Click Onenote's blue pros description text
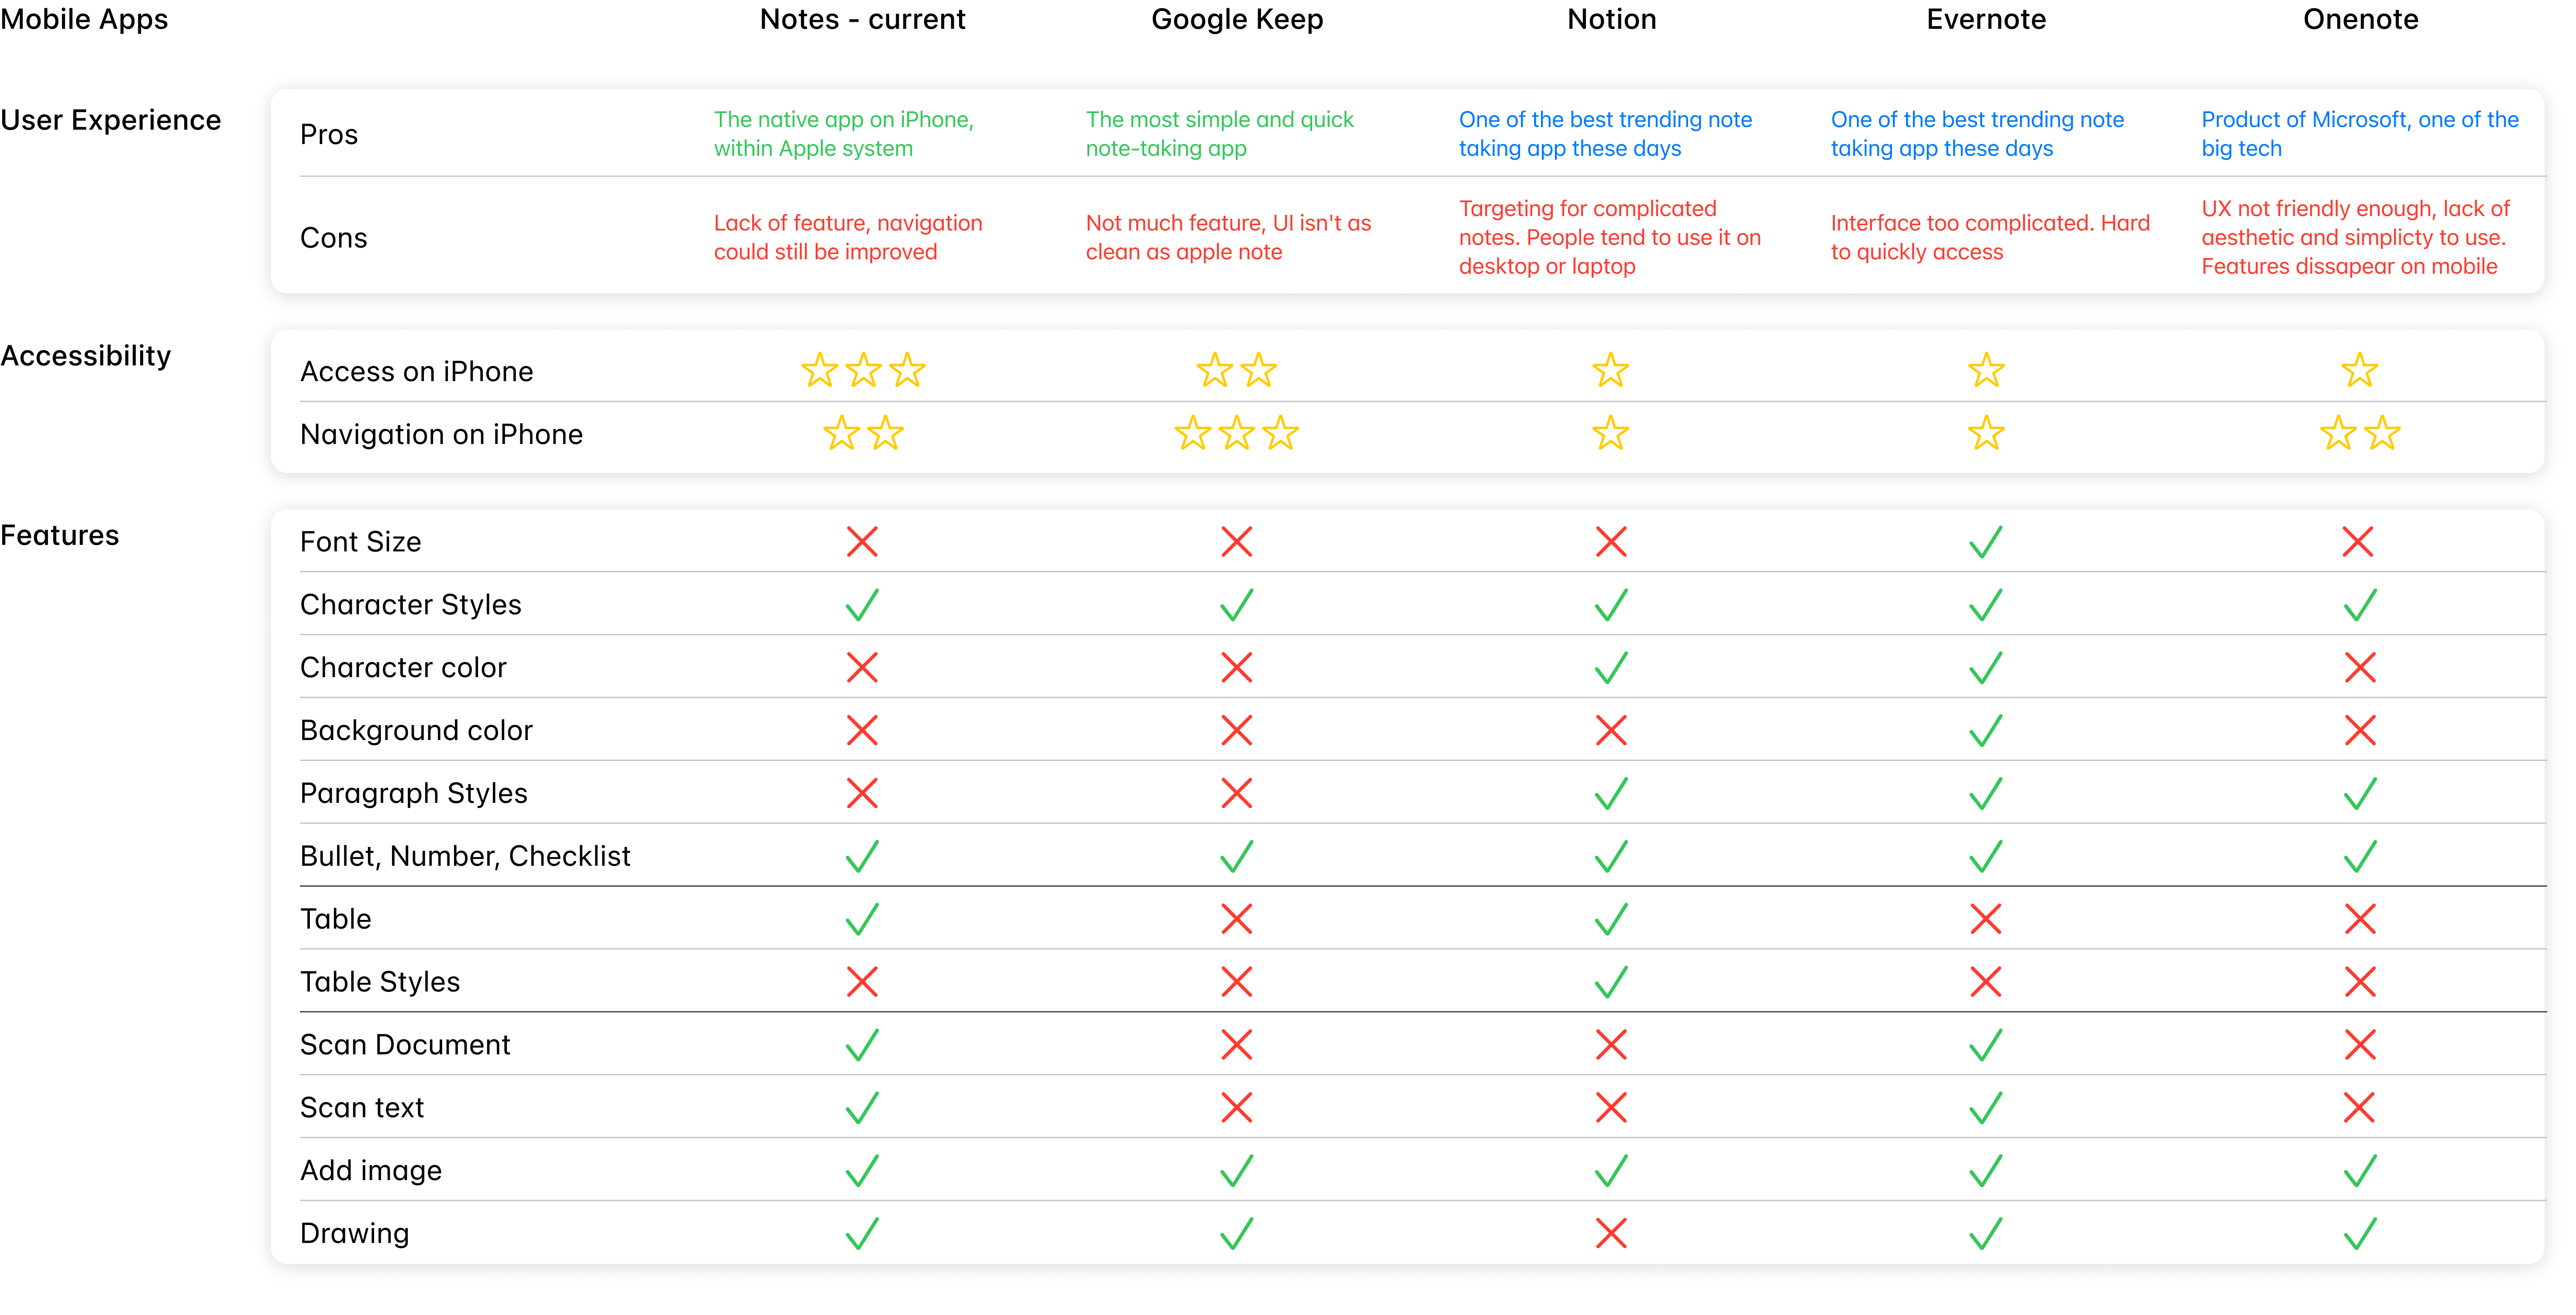This screenshot has width=2576, height=1315. point(2359,134)
